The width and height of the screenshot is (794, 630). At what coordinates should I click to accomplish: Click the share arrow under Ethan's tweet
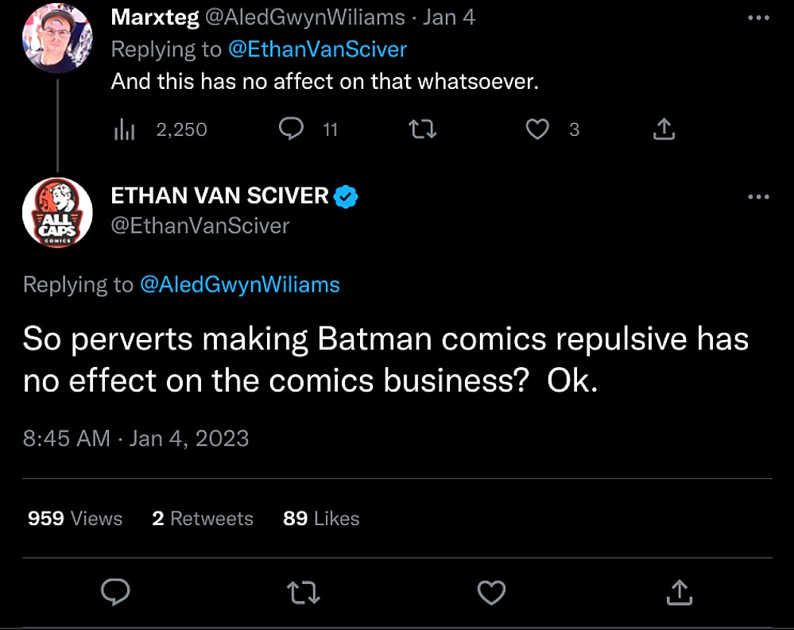click(680, 592)
